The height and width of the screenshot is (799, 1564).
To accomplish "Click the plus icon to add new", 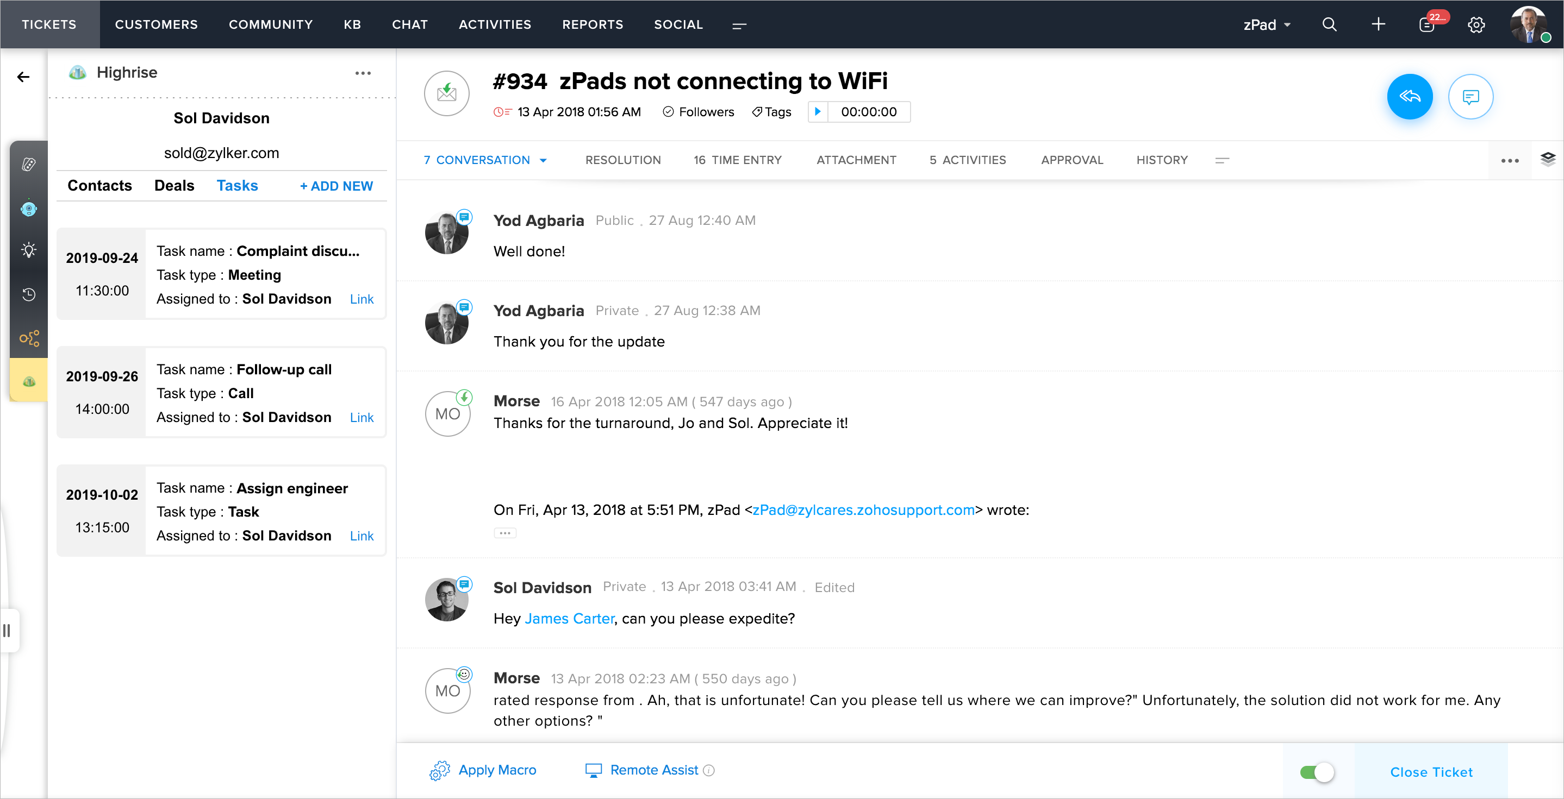I will (x=1378, y=25).
